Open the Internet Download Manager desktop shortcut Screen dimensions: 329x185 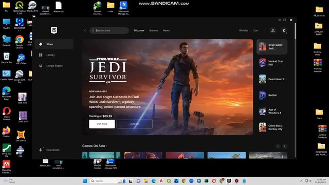(x=98, y=8)
